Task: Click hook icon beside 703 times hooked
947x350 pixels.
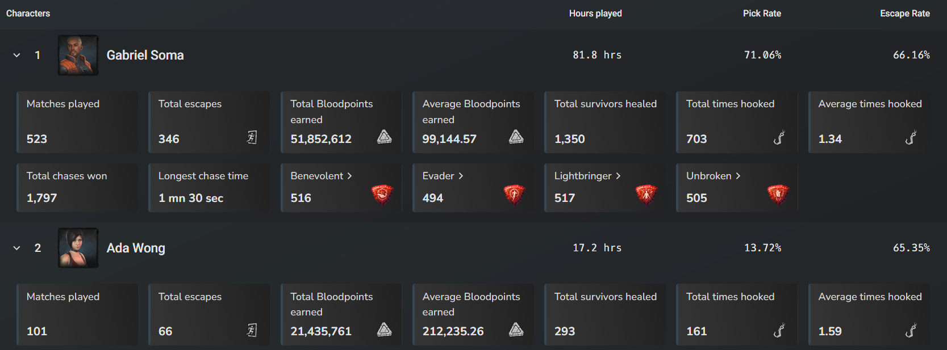Action: click(779, 137)
